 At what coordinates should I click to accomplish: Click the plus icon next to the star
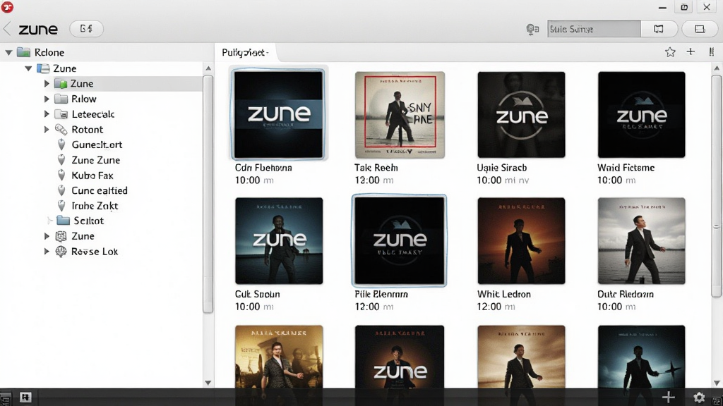(691, 52)
